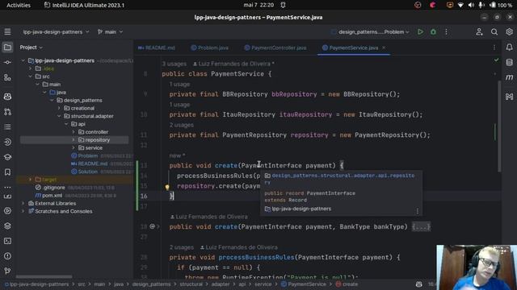
Task: Show more tool windows ellipsis
Action: click(7, 188)
